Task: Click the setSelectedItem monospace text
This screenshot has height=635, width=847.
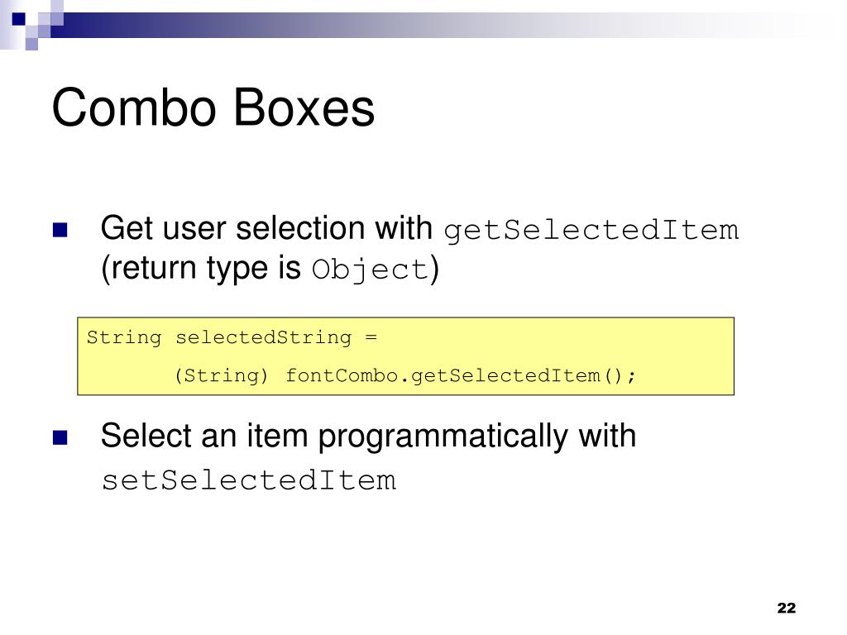Action: [249, 480]
